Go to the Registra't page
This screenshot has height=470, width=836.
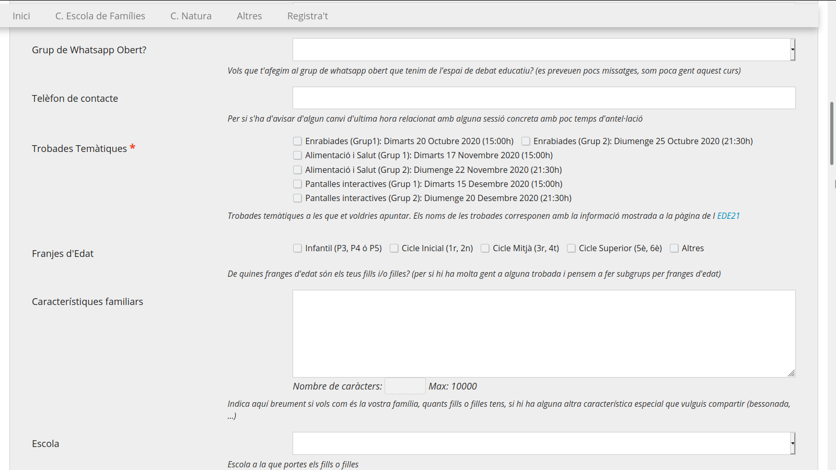[x=307, y=16]
